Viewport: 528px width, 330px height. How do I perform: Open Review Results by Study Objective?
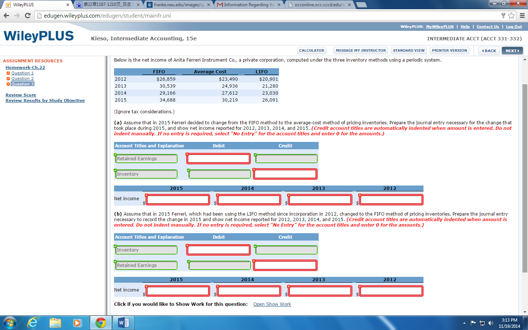(x=45, y=100)
